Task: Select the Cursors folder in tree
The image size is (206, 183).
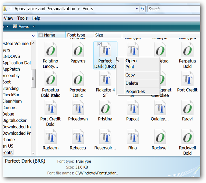Action: coord(10,108)
